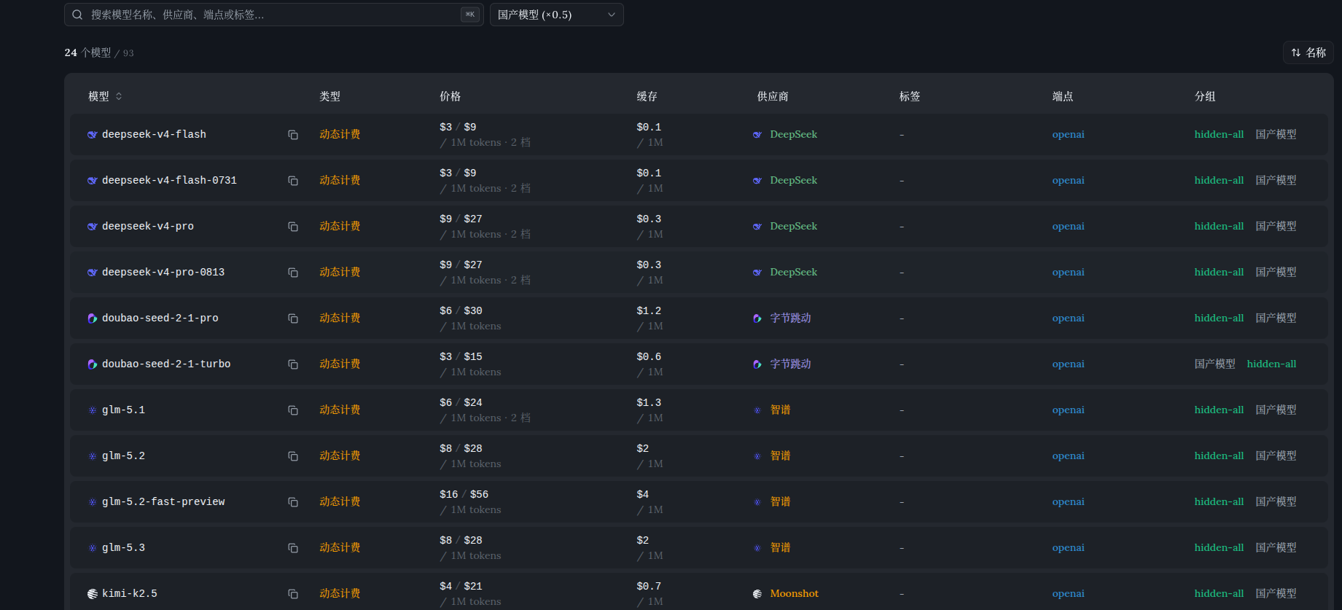Open the 国产模型 (×0.5) group dropdown
Viewport: 1342px width, 610px height.
tap(557, 15)
